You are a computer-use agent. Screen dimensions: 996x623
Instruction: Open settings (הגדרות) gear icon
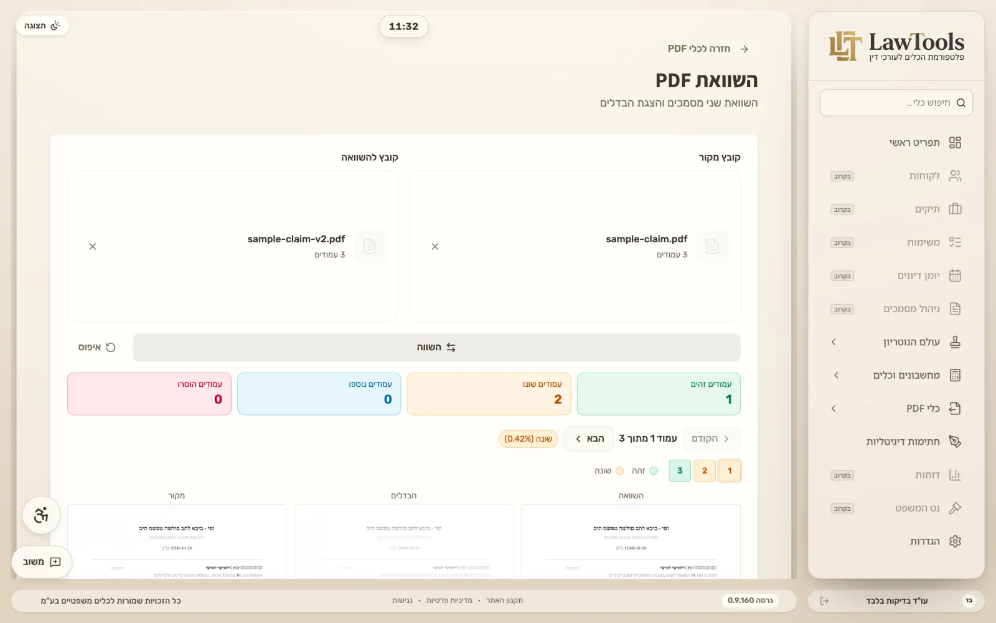pos(955,541)
